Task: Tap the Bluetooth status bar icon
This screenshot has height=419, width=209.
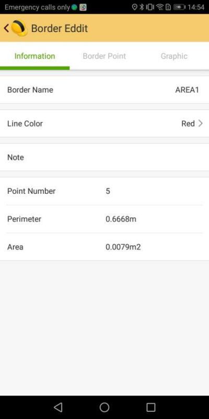Action: [x=142, y=7]
